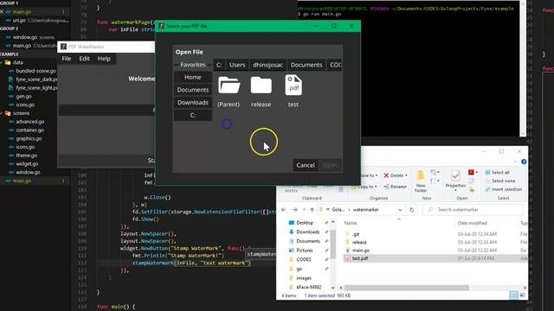The height and width of the screenshot is (311, 554).
Task: Select go folder in Explorer sidebar
Action: coord(295,269)
